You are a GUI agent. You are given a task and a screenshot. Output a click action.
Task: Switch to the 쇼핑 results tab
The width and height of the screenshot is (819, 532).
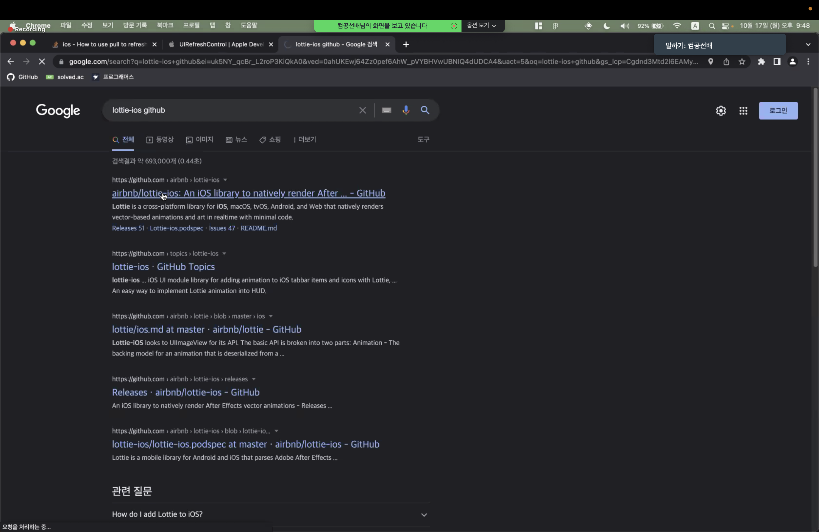pyautogui.click(x=270, y=140)
